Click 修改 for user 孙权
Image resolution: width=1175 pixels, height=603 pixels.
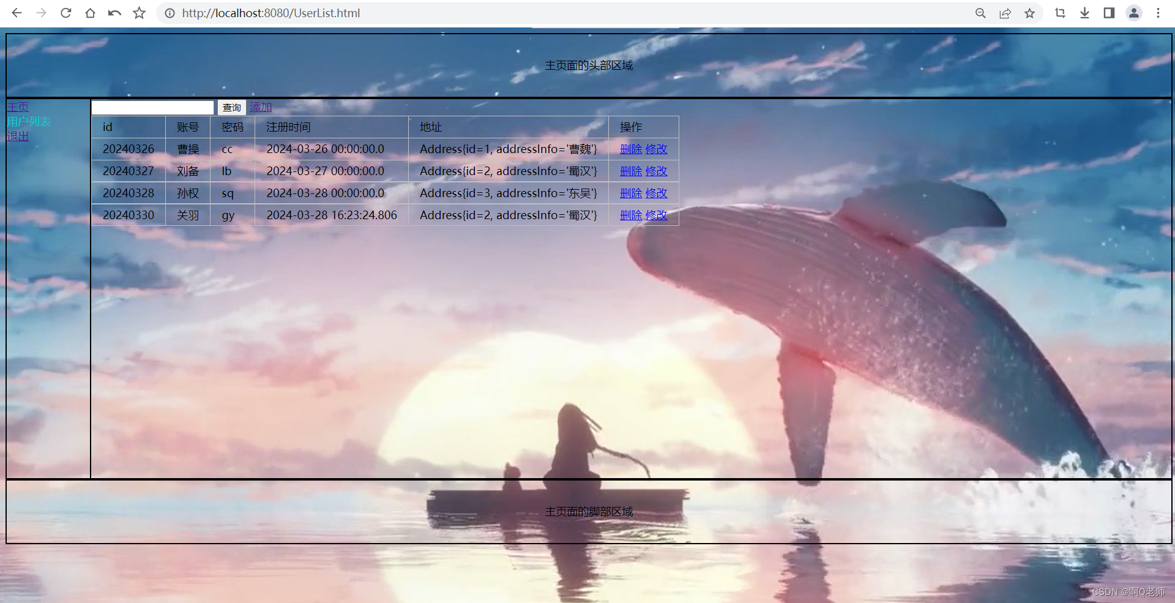coord(656,193)
